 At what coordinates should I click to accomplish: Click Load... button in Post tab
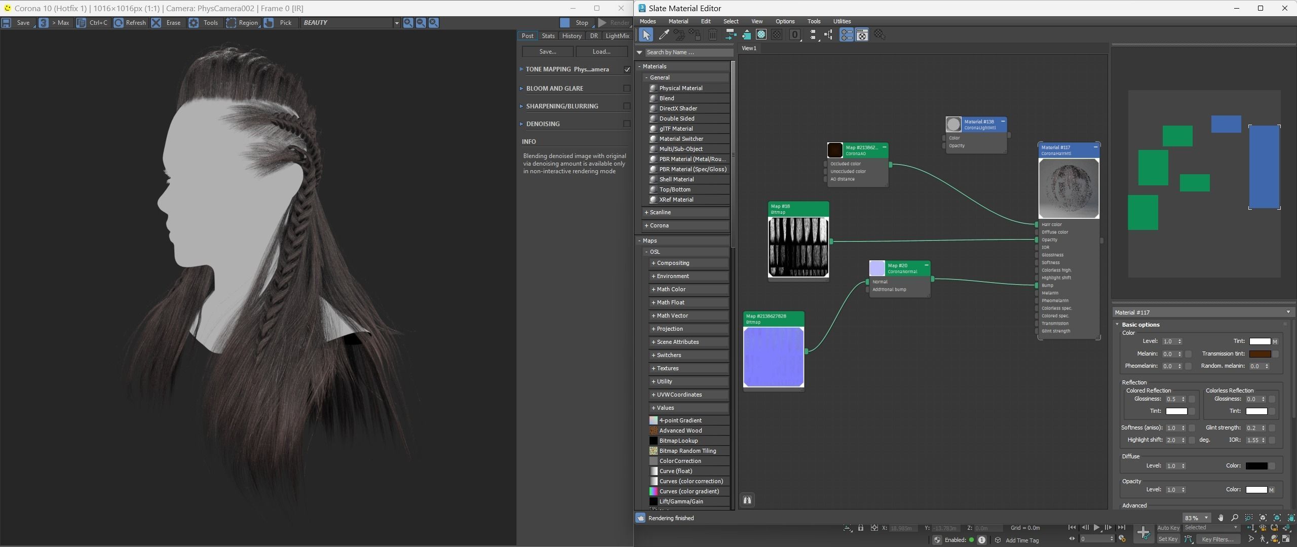pyautogui.click(x=601, y=52)
